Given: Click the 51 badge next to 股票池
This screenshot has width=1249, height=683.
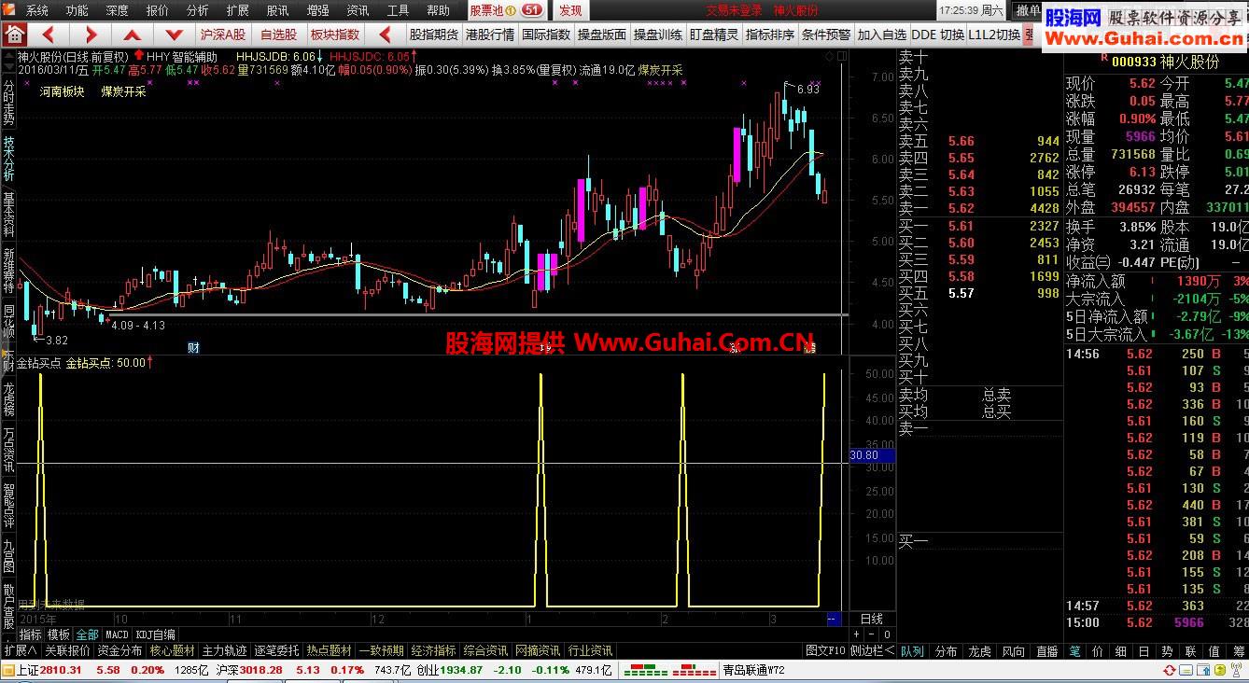Looking at the screenshot, I should (x=531, y=10).
